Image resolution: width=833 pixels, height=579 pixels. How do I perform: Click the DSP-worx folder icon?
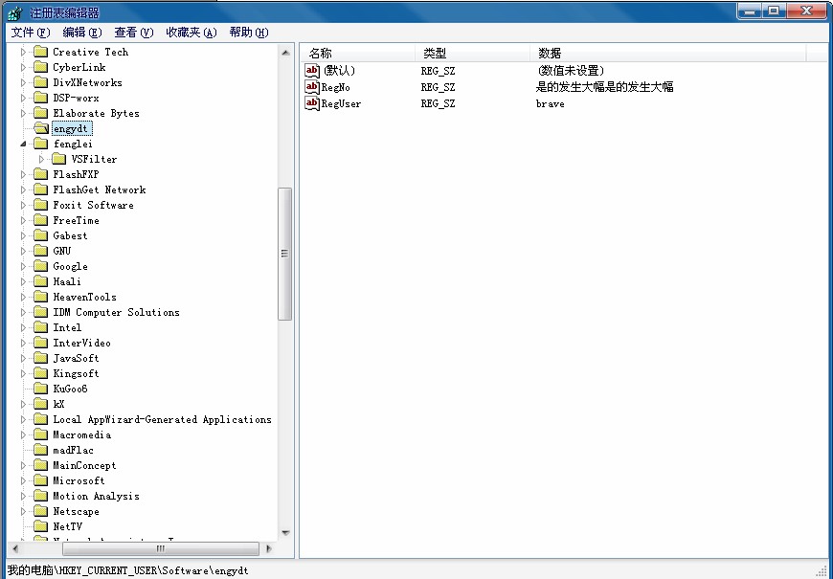40,98
